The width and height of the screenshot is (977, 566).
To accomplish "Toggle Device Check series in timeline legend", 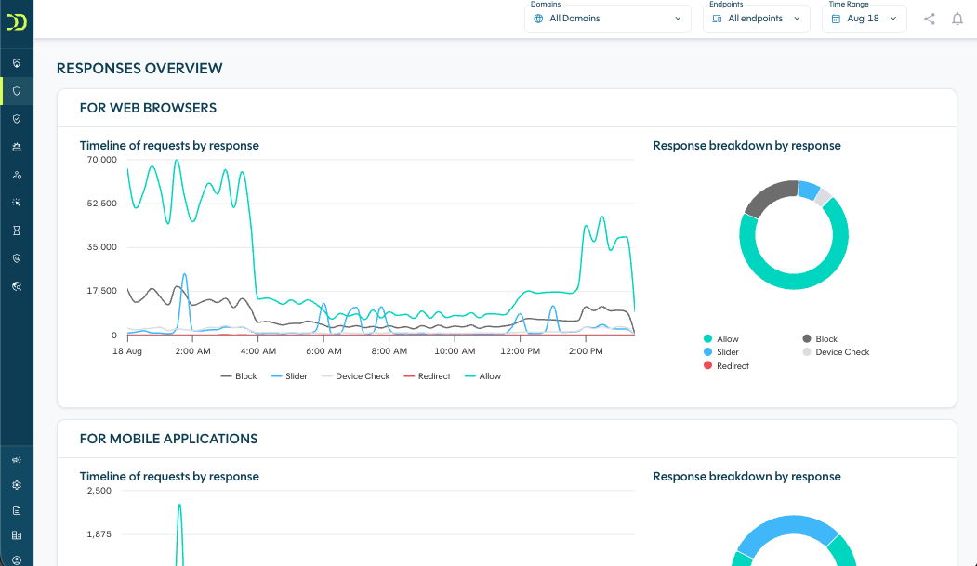I will coord(355,376).
